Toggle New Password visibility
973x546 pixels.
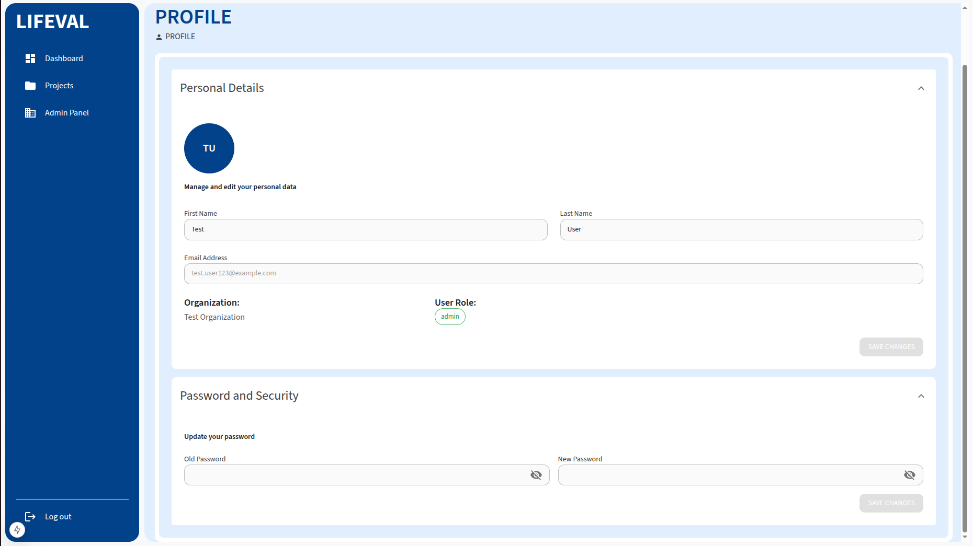point(910,475)
